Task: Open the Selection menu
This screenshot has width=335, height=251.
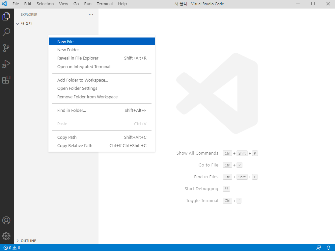Action: [x=45, y=4]
